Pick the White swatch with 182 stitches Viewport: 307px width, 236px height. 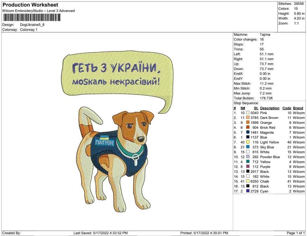point(248,176)
